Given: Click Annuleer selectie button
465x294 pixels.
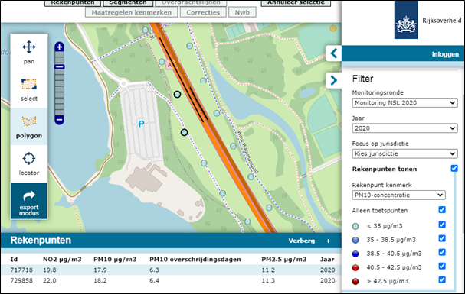Looking at the screenshot, I should [296, 2].
